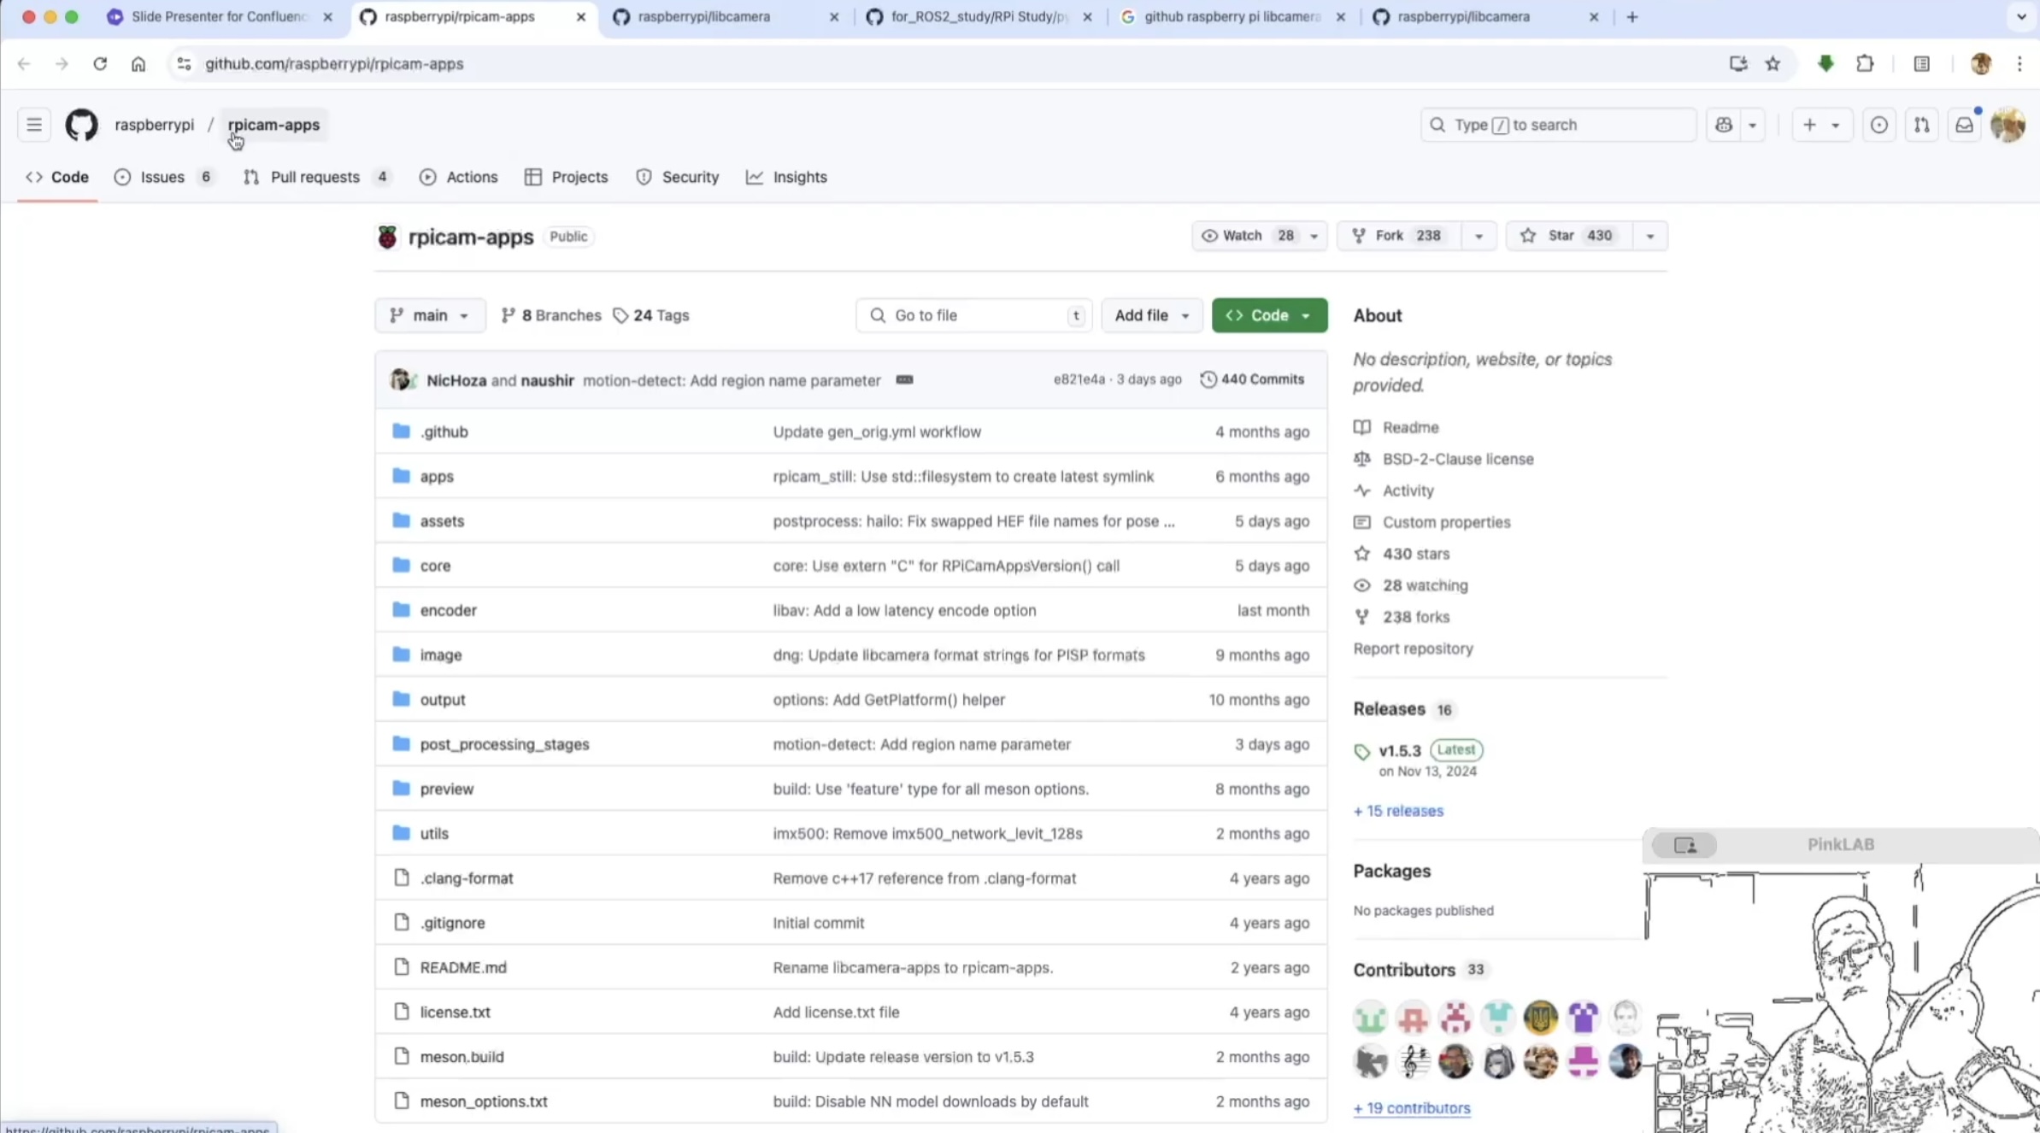The height and width of the screenshot is (1133, 2040).
Task: Switch to the Issues tab
Action: pos(162,177)
